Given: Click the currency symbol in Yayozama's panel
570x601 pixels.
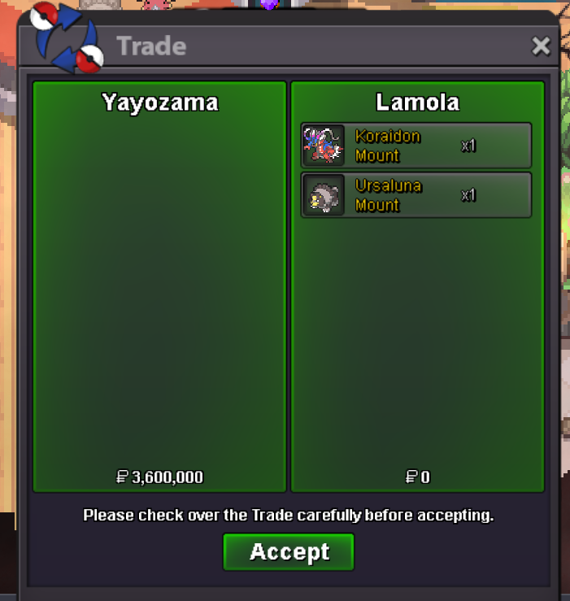Looking at the screenshot, I should (122, 477).
